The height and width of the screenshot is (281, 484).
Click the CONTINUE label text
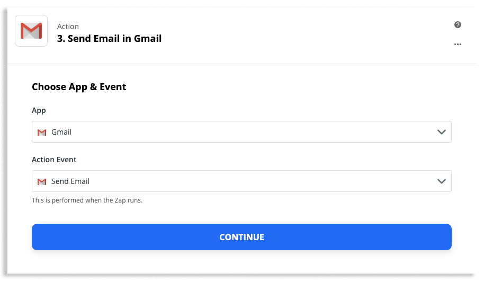pyautogui.click(x=241, y=237)
